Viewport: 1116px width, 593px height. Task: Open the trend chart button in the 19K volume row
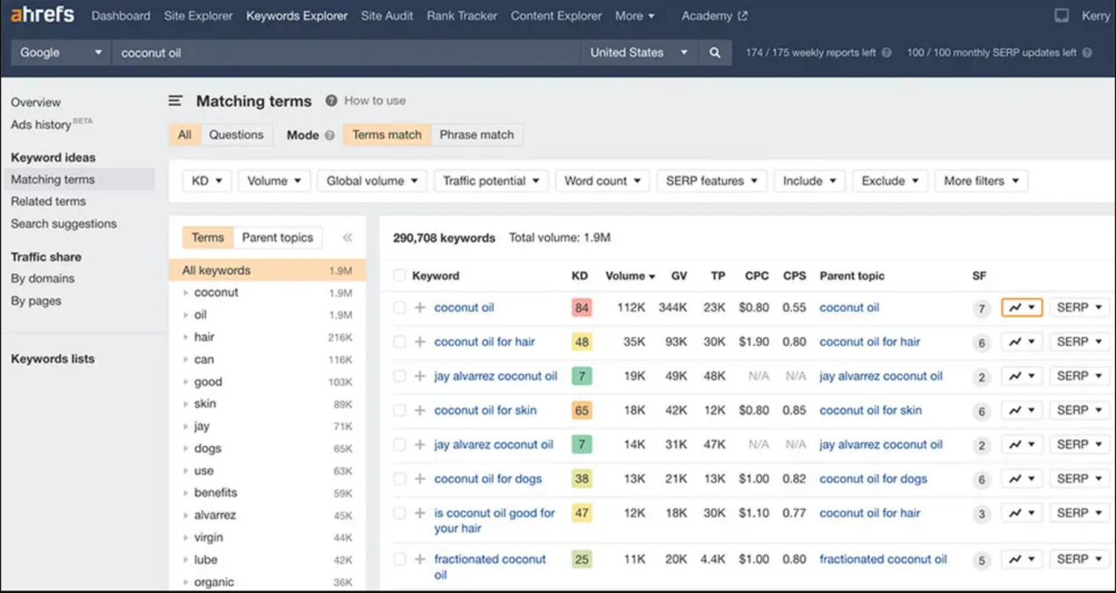click(x=1022, y=377)
